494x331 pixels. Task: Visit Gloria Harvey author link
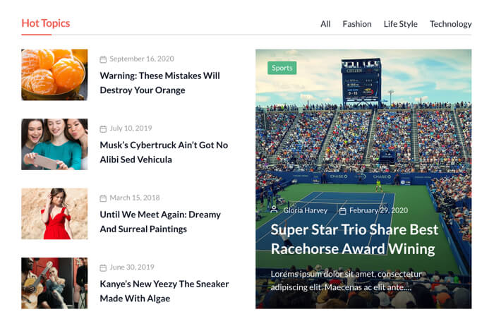coord(306,210)
